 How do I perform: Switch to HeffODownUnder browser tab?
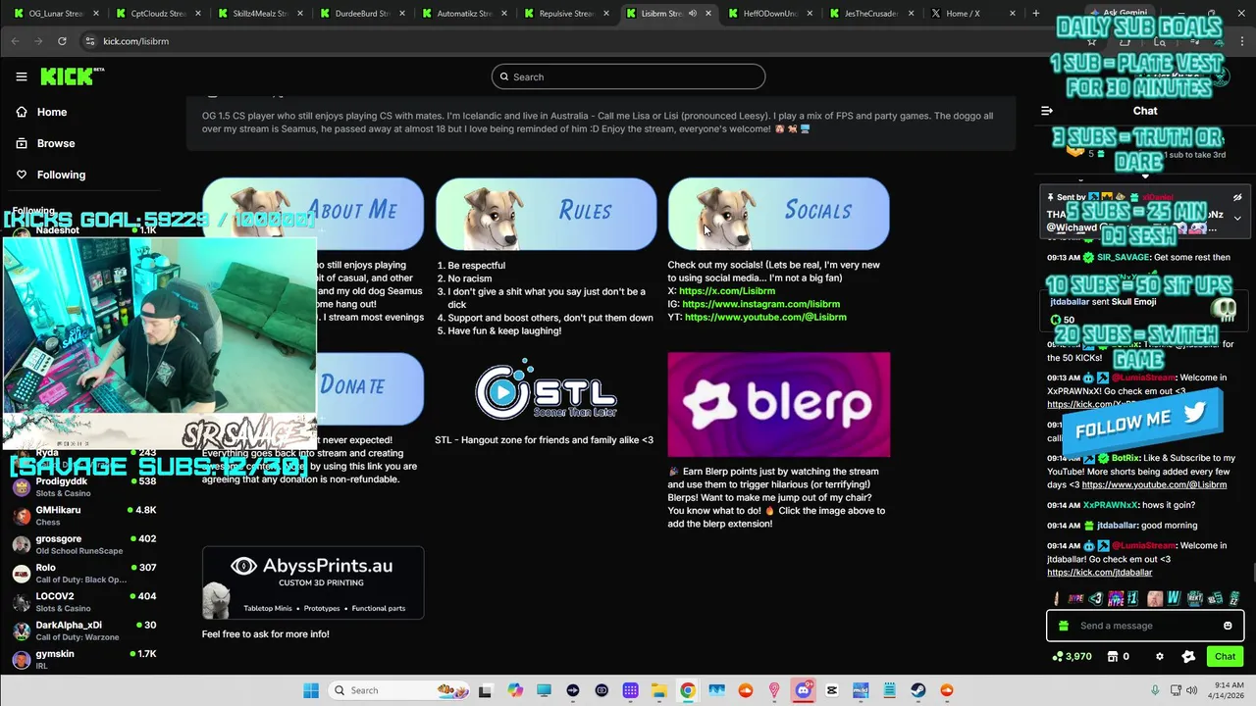(x=769, y=14)
